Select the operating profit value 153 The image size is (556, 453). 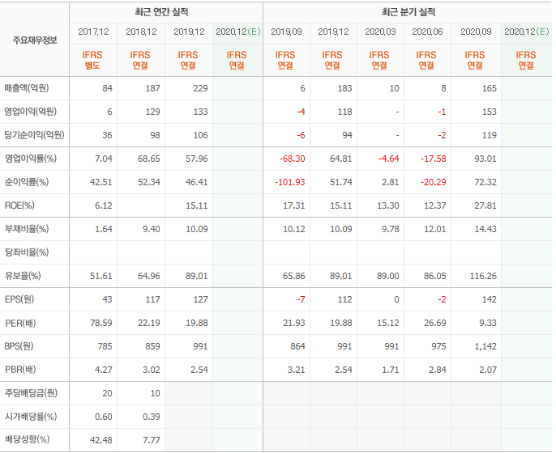pyautogui.click(x=490, y=112)
